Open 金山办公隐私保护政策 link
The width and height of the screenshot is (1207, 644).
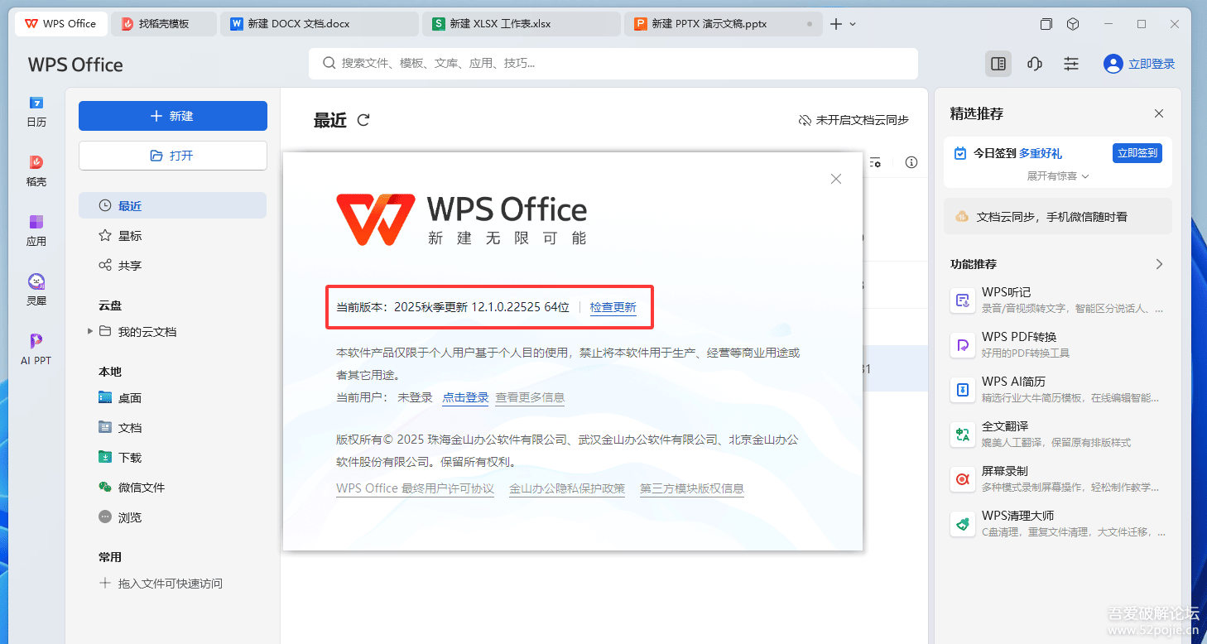(567, 488)
